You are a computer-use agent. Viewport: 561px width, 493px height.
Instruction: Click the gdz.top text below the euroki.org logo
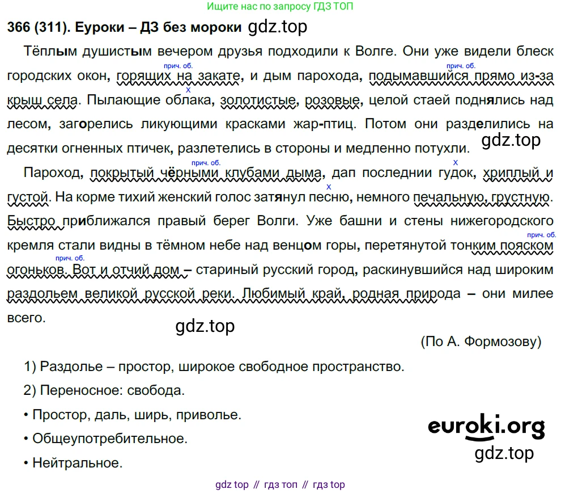(x=504, y=453)
